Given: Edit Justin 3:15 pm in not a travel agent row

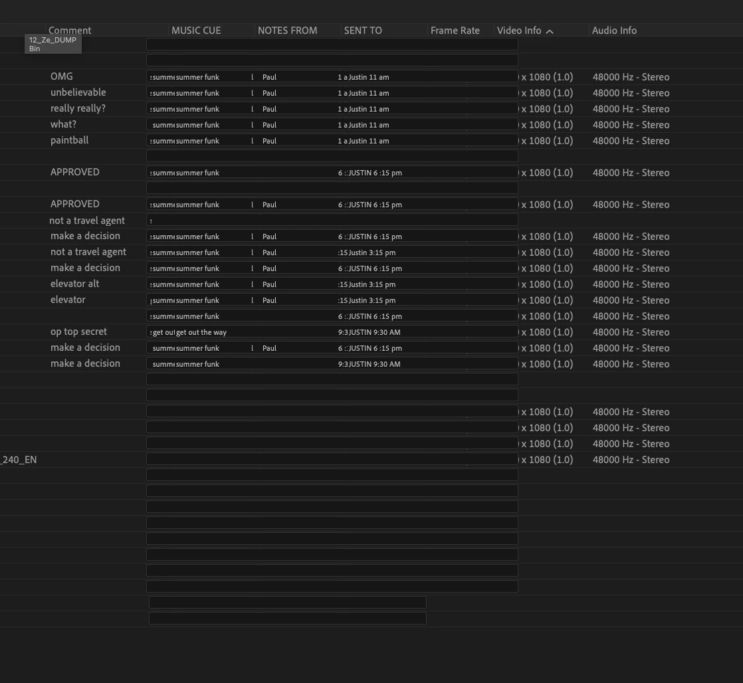Looking at the screenshot, I should point(372,252).
